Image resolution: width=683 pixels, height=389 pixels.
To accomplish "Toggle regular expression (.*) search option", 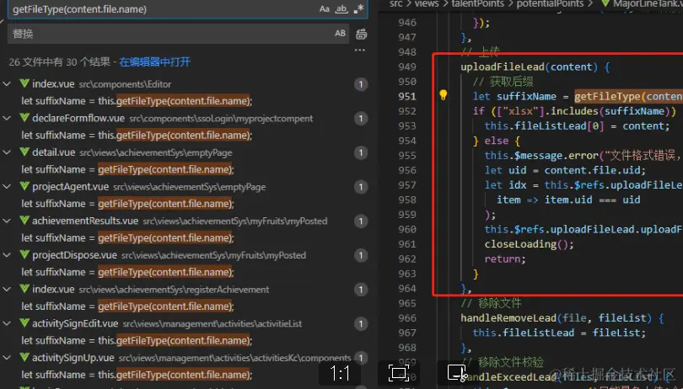I will pos(358,8).
